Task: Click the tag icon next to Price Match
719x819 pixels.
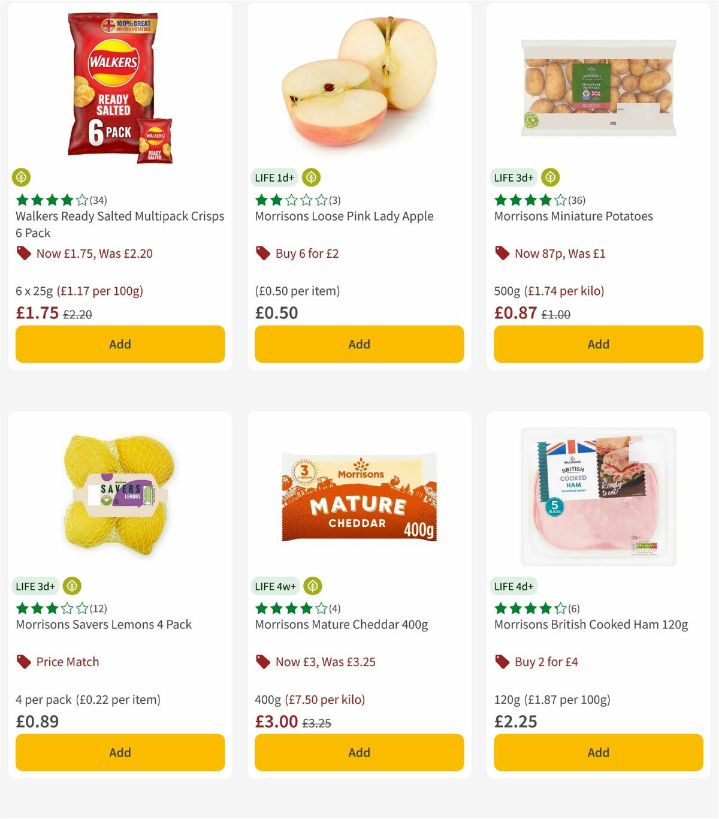Action: pyautogui.click(x=25, y=661)
